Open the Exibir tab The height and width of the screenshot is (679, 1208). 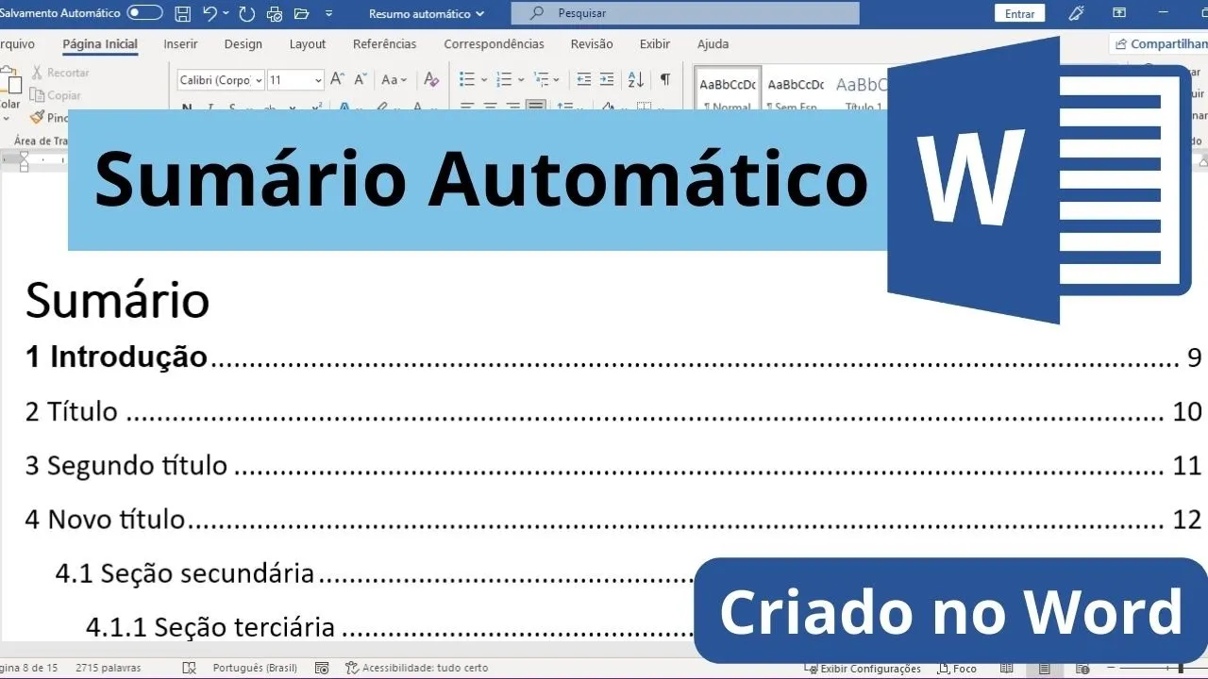pyautogui.click(x=655, y=43)
